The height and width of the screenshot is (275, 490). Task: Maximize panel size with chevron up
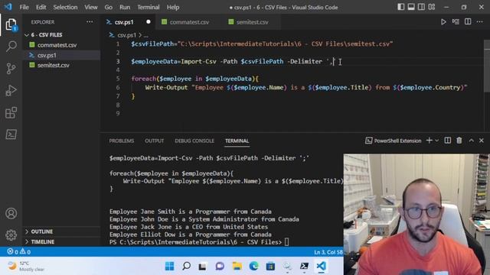coord(471,141)
